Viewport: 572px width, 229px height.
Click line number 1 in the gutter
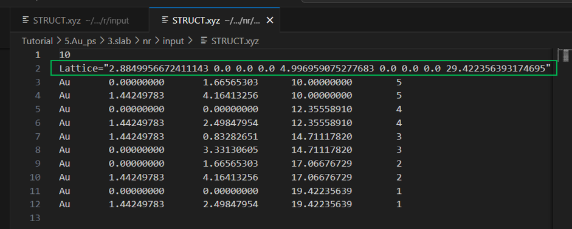point(37,55)
